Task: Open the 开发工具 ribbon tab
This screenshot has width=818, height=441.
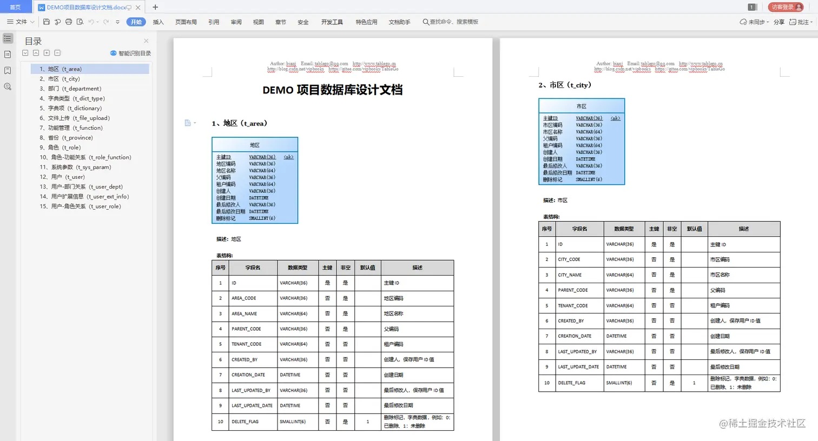Action: [x=332, y=22]
